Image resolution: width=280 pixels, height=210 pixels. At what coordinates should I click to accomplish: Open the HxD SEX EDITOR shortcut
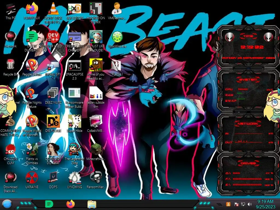pos(75,11)
